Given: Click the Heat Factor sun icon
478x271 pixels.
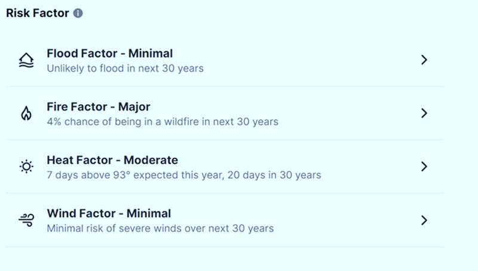Looking at the screenshot, I should pos(26,167).
